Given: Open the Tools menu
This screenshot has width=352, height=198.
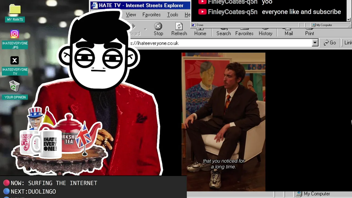Looking at the screenshot, I should tap(173, 15).
